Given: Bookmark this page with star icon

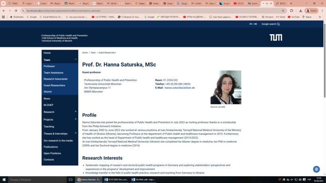Looking at the screenshot, I should 283,11.
